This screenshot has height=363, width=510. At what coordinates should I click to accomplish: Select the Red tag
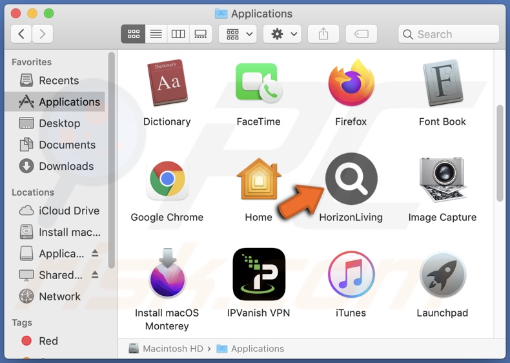coord(55,341)
